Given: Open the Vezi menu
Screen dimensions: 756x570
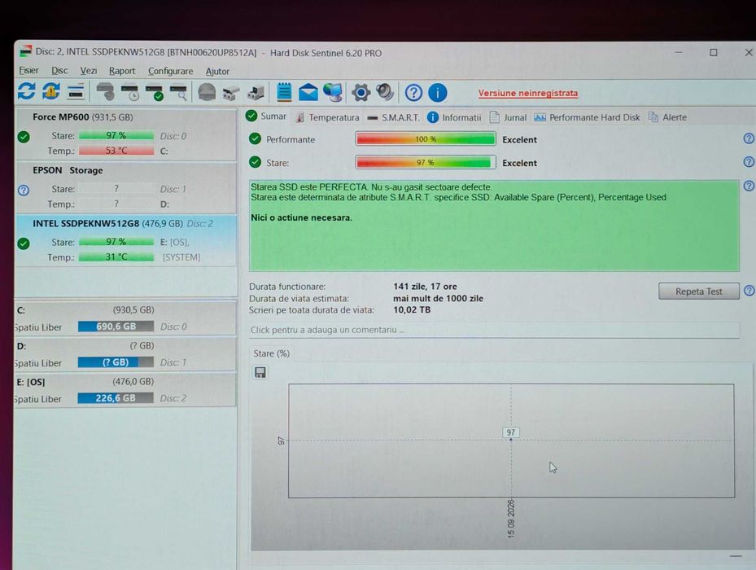Looking at the screenshot, I should pyautogui.click(x=88, y=71).
